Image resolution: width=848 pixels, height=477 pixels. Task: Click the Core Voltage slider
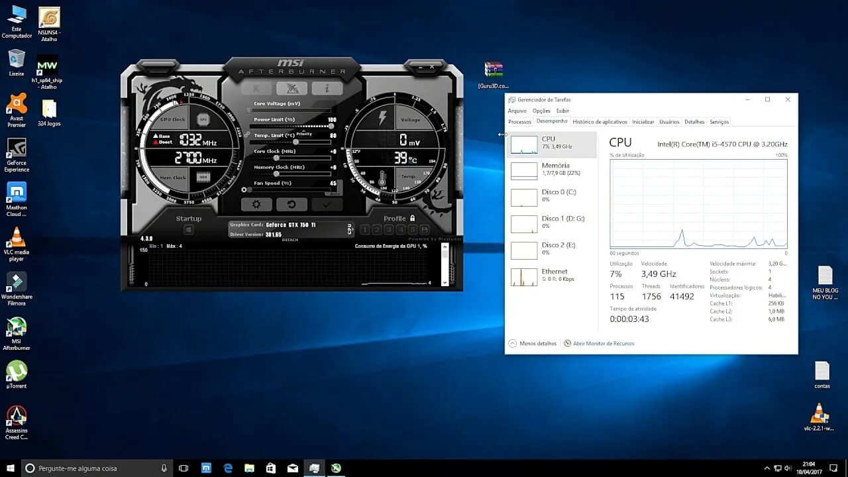[290, 110]
